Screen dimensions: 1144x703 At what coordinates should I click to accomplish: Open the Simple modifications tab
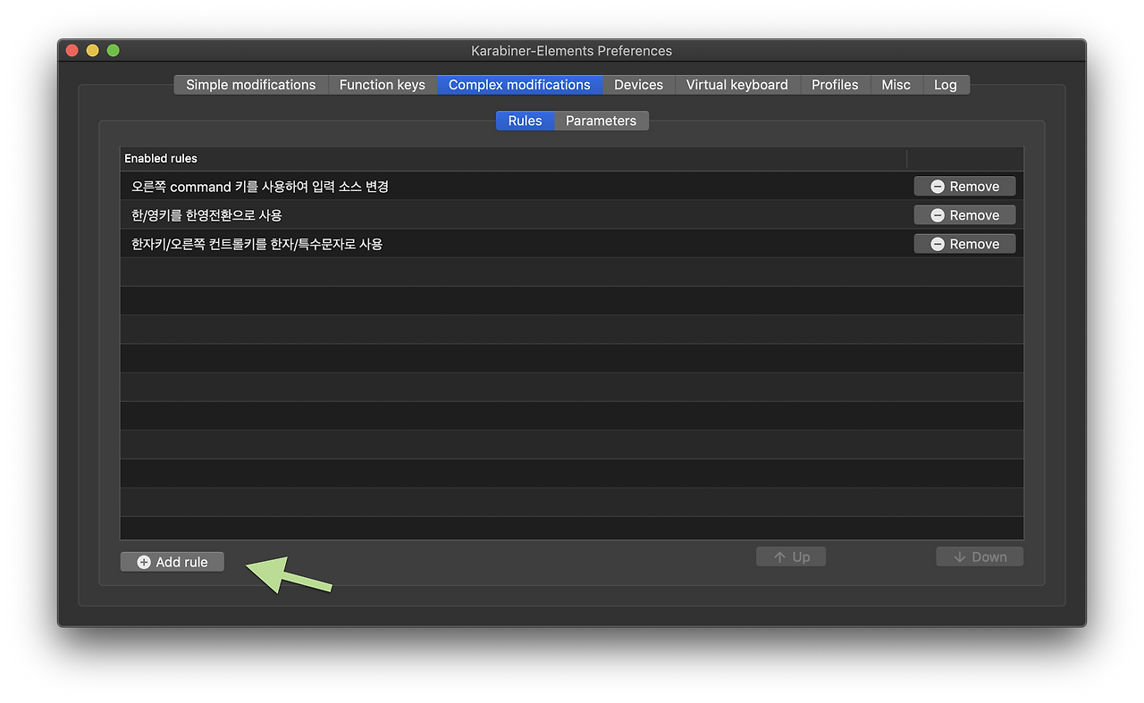[250, 85]
